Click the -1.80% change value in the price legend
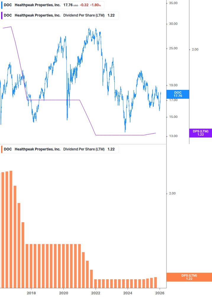The width and height of the screenshot is (212, 297). 95,5
